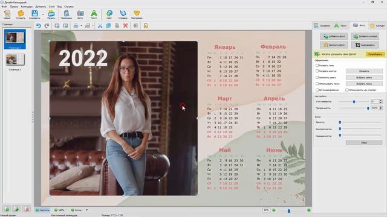Click the red X delete icon
Image resolution: width=387 pixels, height=217 pixels.
point(125,25)
